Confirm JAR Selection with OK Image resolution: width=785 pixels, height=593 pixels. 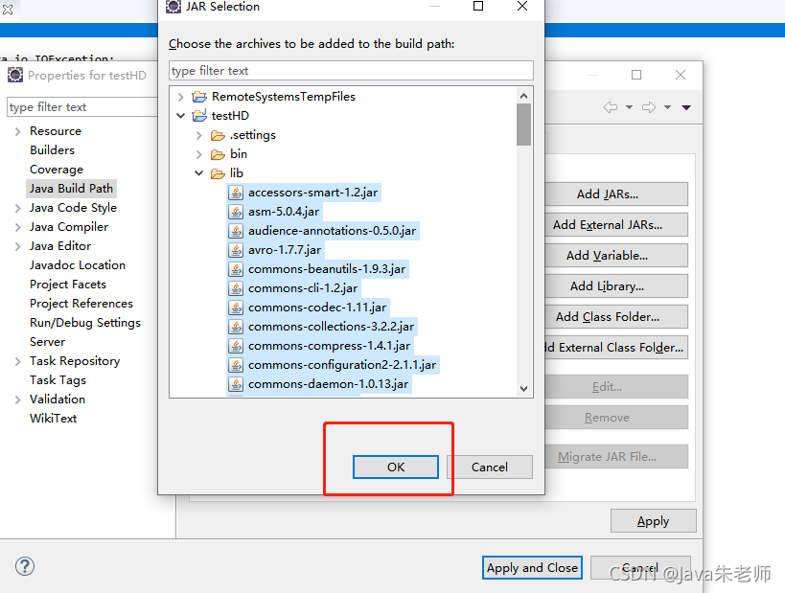tap(396, 467)
